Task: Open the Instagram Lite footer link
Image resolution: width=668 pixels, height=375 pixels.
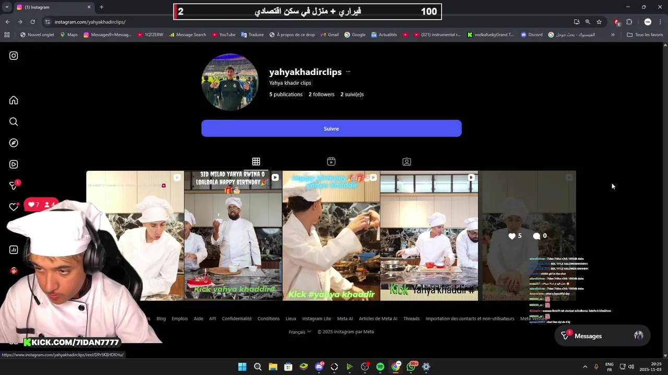Action: point(317,319)
